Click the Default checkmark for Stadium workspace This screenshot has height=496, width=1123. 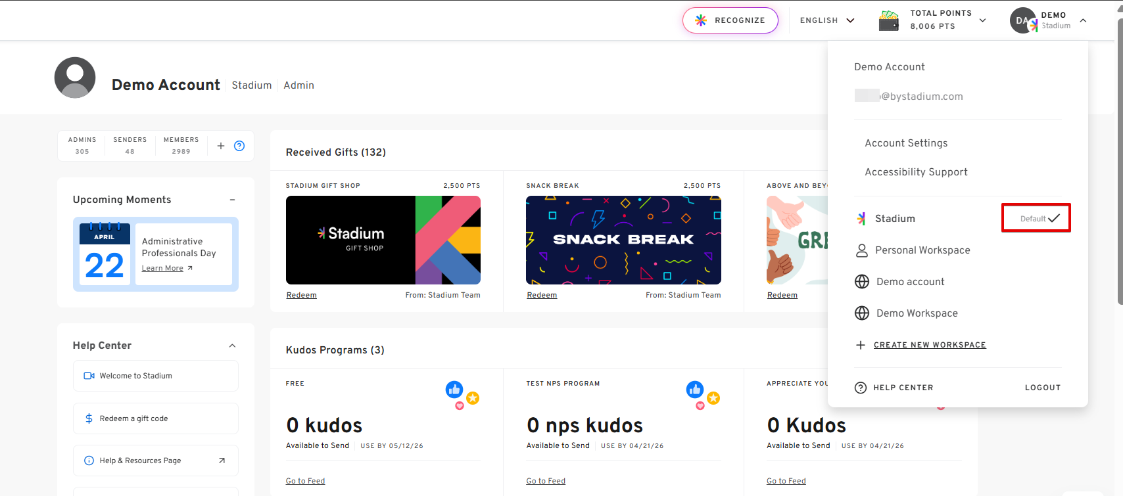point(1053,218)
